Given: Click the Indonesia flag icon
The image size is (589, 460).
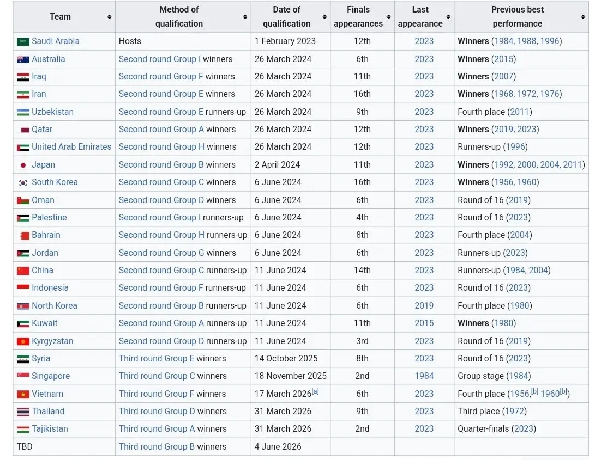Looking at the screenshot, I should (x=23, y=288).
